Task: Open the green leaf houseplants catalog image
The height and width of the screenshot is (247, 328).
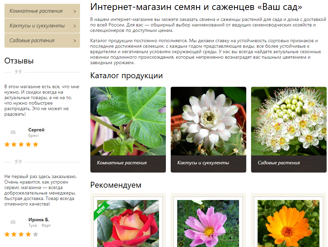Action: point(128,121)
